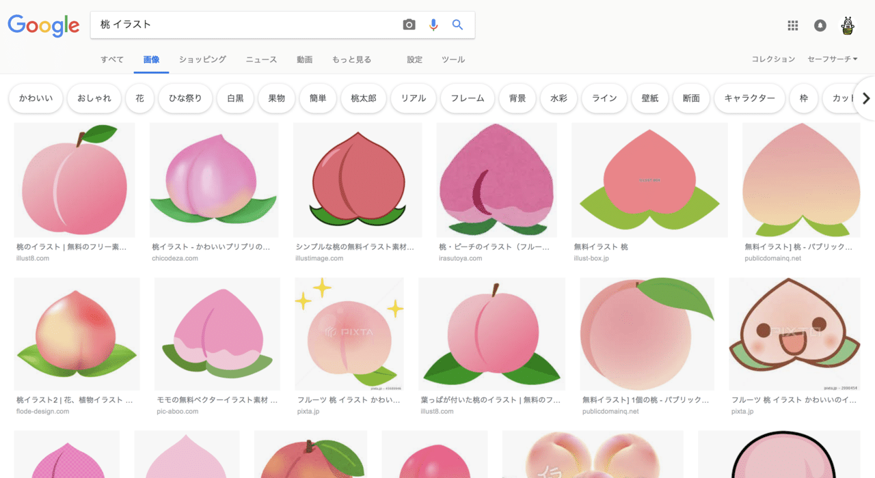
Task: Activate voice search with the microphone icon
Action: point(433,24)
